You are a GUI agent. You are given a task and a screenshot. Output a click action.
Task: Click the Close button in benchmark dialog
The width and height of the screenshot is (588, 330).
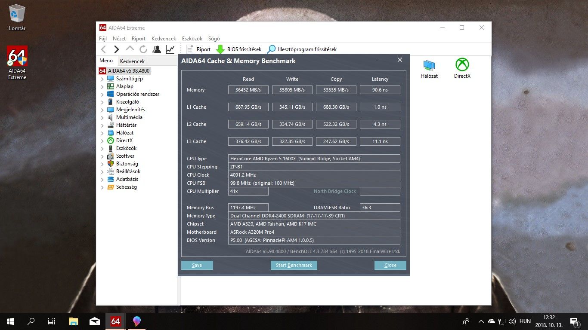(390, 265)
